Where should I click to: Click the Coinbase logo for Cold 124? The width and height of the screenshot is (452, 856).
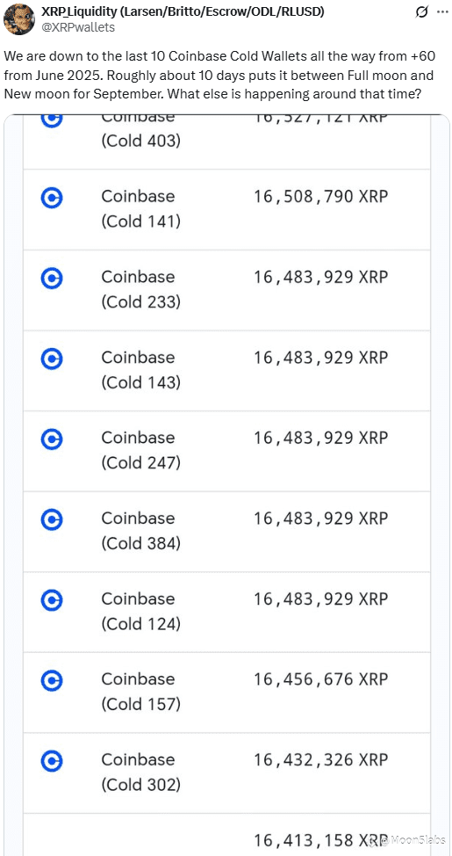52,600
